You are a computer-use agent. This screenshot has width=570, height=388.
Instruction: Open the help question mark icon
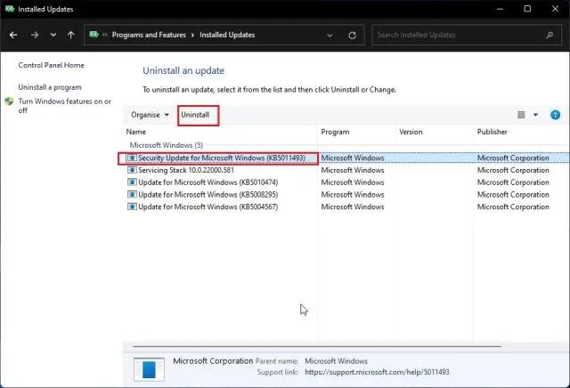point(556,115)
